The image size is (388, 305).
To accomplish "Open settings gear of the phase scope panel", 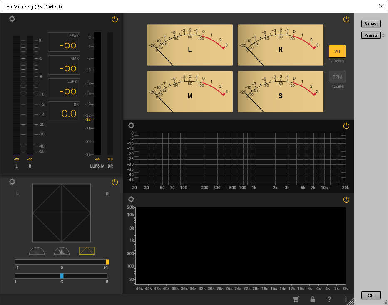I will (12, 182).
